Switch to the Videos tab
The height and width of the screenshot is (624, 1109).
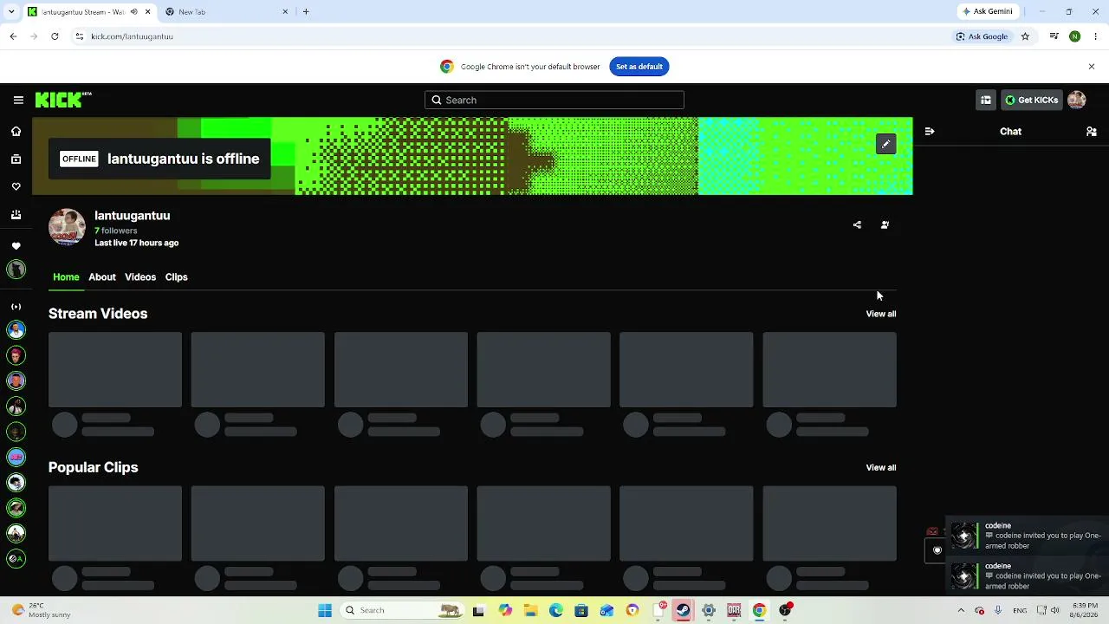[x=140, y=277]
